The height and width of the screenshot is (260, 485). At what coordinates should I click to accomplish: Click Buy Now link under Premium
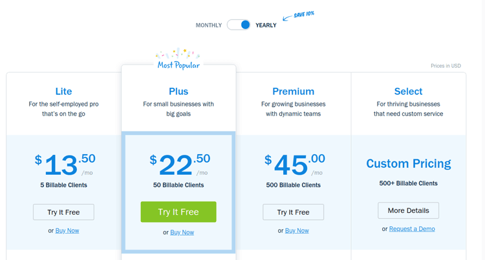click(297, 230)
